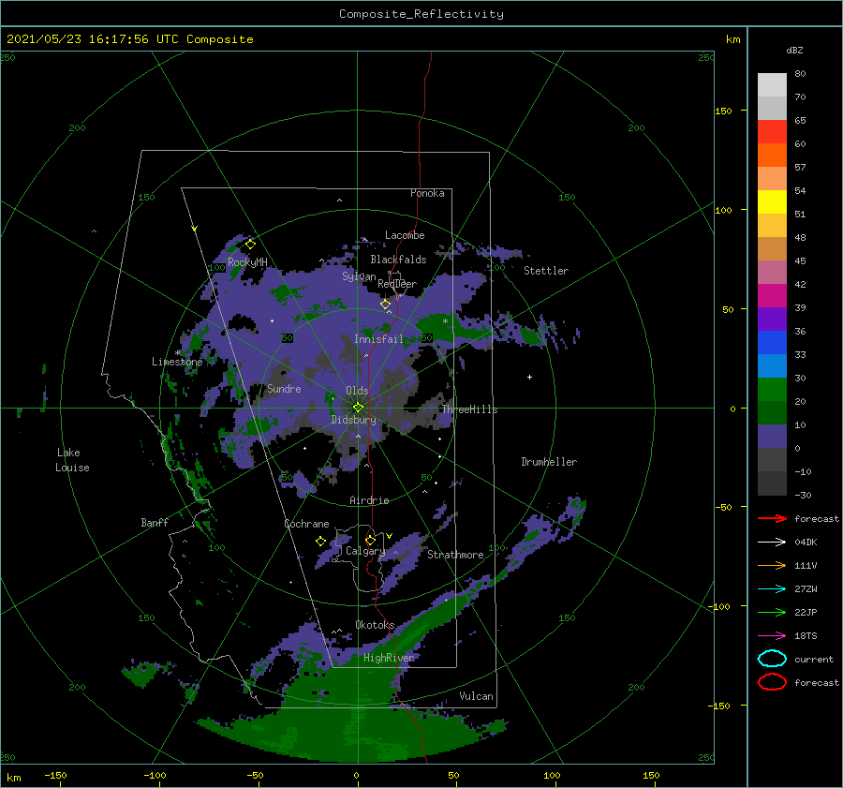This screenshot has width=843, height=788.
Task: Click the Ponoka city label
Action: (427, 193)
